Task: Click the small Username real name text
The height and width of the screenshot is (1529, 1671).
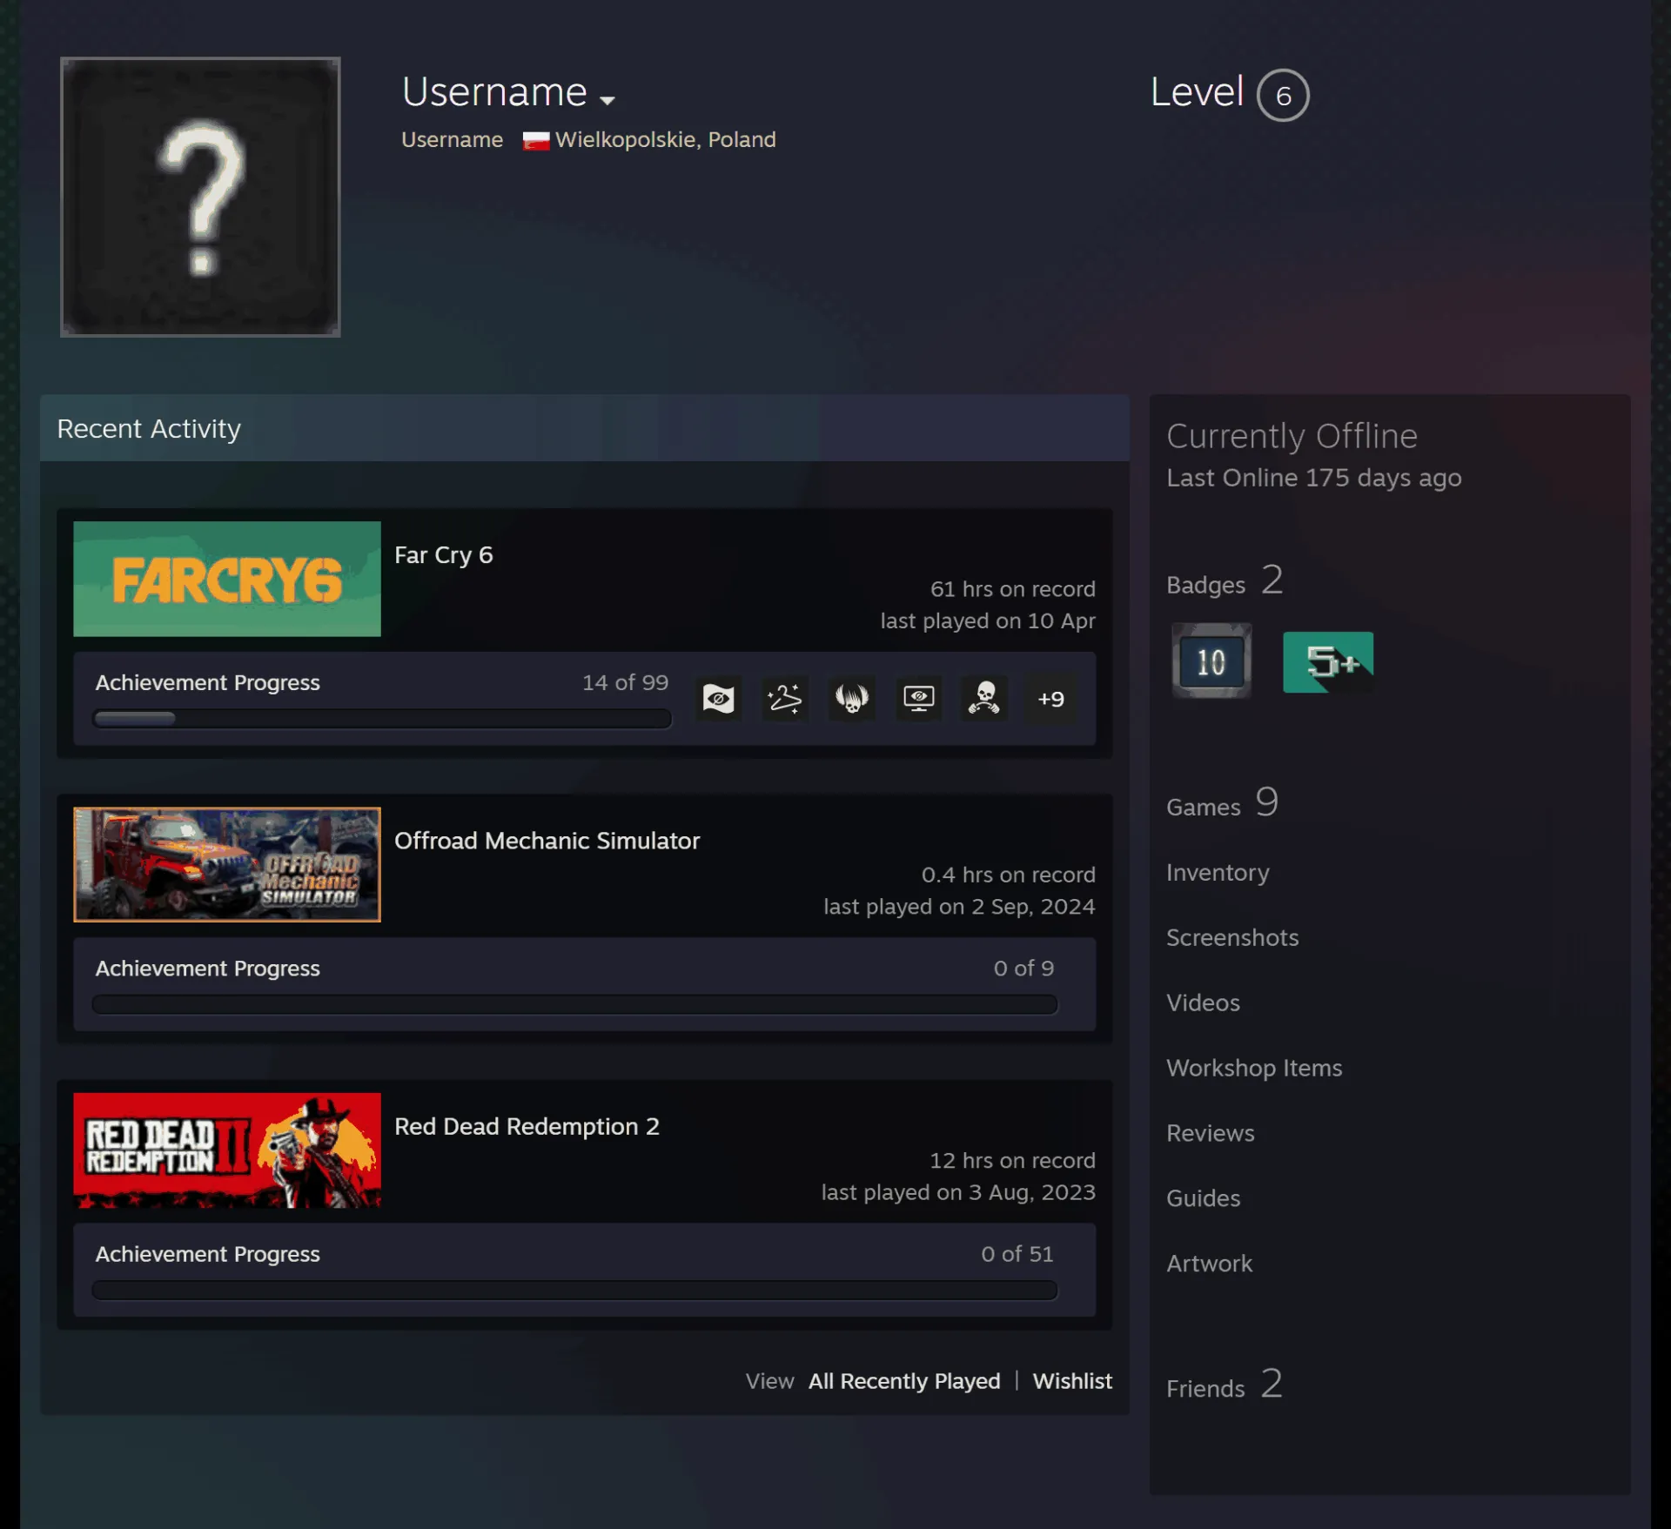Action: coord(452,140)
